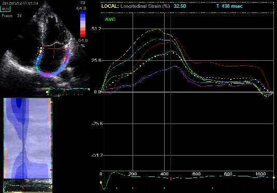This screenshot has width=277, height=193.
Task: Click the 32.50 strain value readout
Action: [x=180, y=6]
